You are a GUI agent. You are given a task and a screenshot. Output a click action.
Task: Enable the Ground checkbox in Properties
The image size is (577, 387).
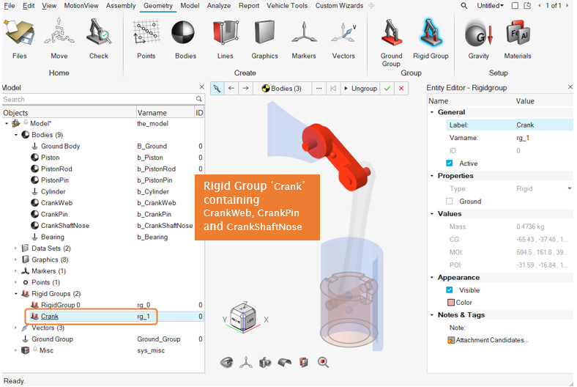(450, 202)
